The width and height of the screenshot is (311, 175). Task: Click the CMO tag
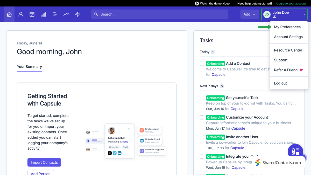125,147
